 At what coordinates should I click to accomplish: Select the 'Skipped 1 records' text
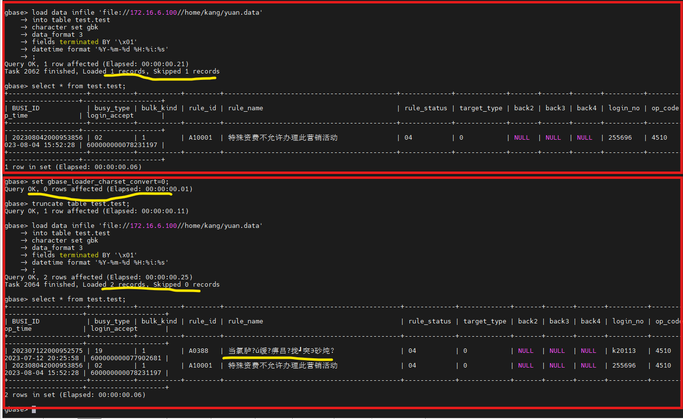pyautogui.click(x=186, y=72)
